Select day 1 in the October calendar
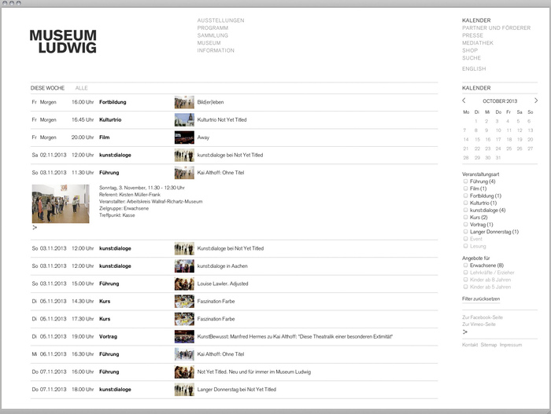The image size is (551, 414). coord(475,122)
